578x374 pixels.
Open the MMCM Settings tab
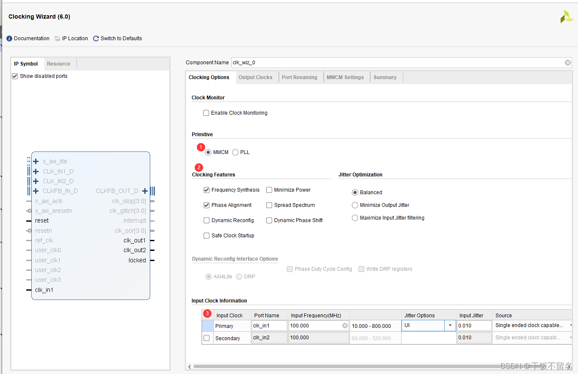pos(345,77)
